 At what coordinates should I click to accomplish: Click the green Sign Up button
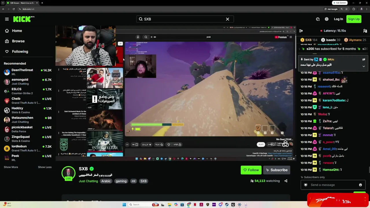[x=354, y=19]
